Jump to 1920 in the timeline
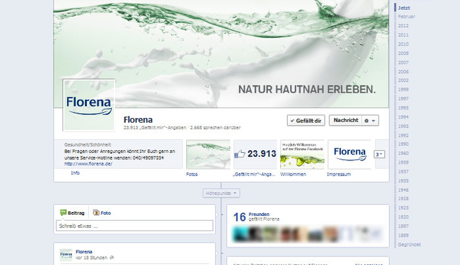 (x=403, y=217)
